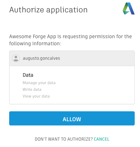The width and height of the screenshot is (140, 147).
Task: Select the View your data permission
Action: 36,96
